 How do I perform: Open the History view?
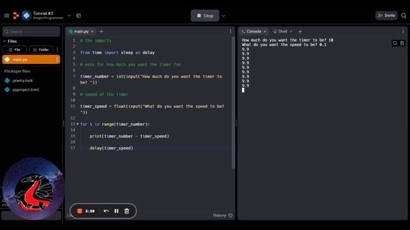tap(223, 215)
